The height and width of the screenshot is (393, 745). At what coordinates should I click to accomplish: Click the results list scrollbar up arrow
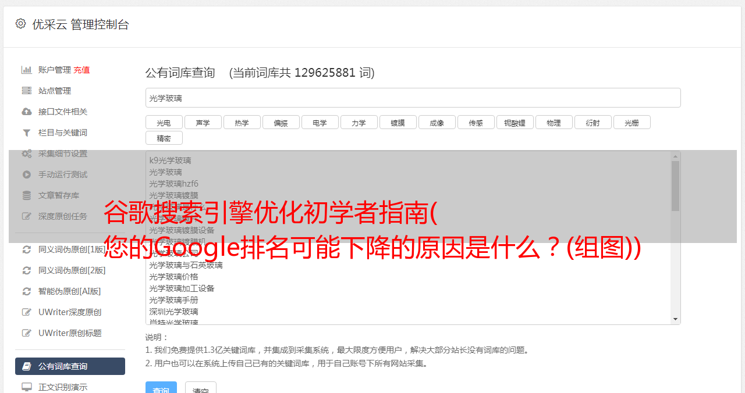(675, 156)
